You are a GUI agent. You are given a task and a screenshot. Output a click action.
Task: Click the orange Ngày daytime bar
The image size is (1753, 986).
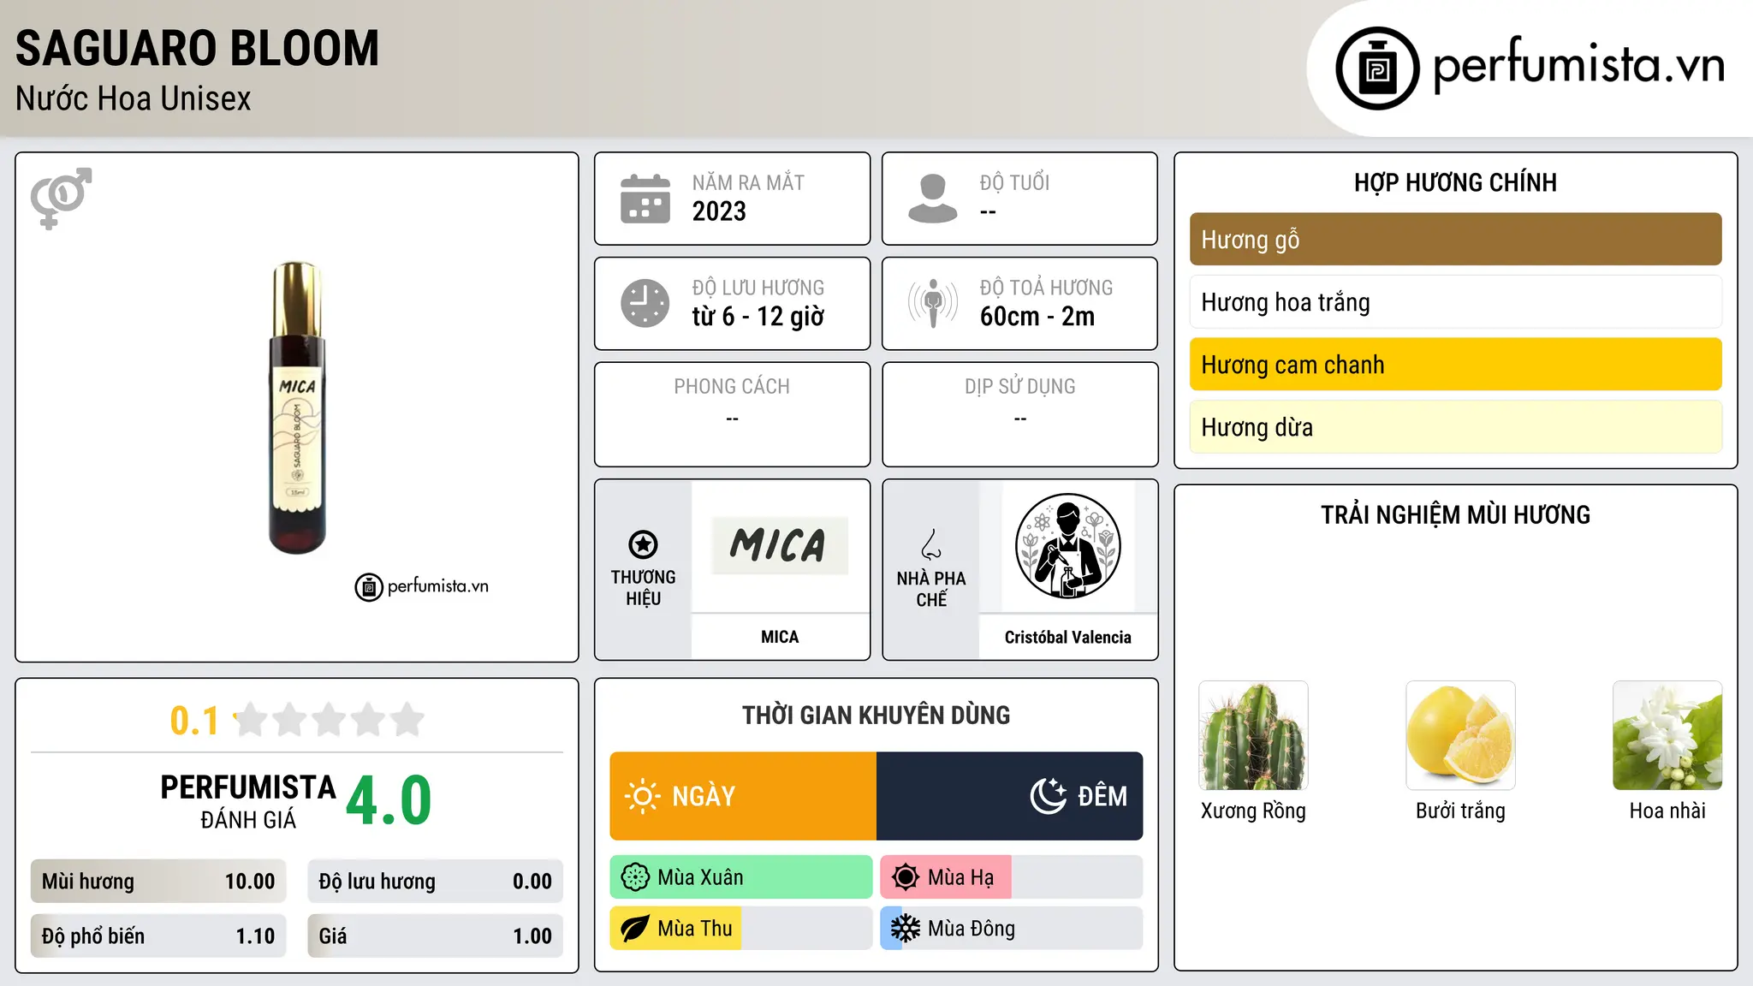(x=743, y=796)
